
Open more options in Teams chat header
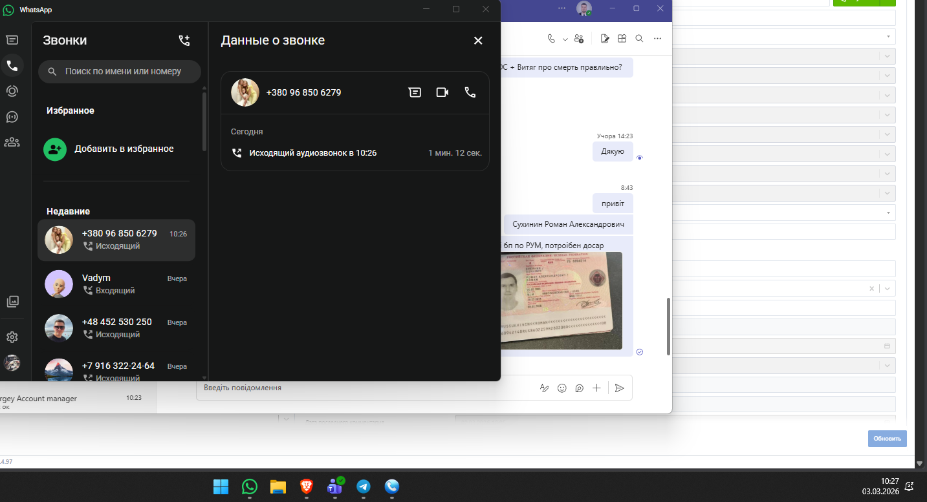(657, 39)
